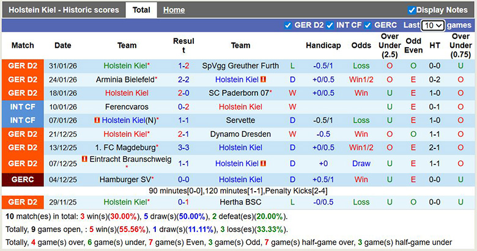Open the Hamburger SV team link
This screenshot has height=251, width=477.
click(x=127, y=180)
